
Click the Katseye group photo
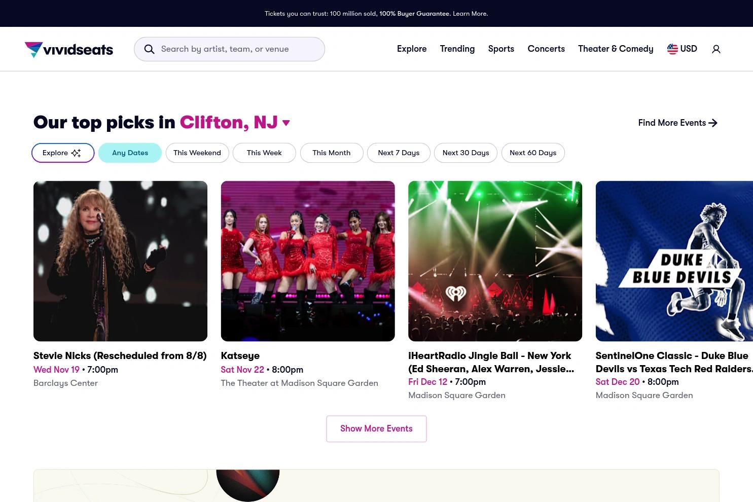(x=308, y=261)
